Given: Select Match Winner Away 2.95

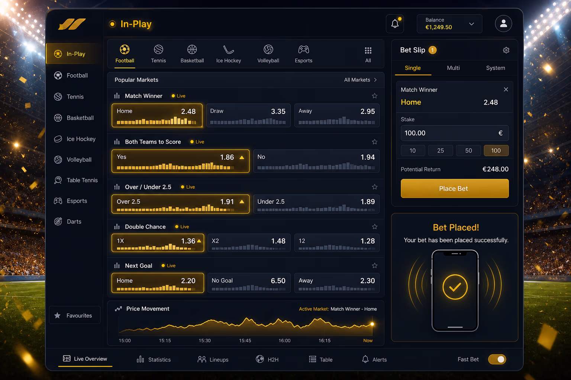Looking at the screenshot, I should point(337,115).
